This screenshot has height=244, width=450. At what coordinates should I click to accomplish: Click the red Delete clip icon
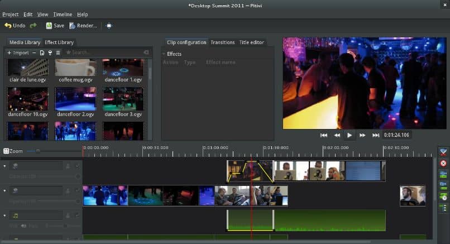coord(443,164)
